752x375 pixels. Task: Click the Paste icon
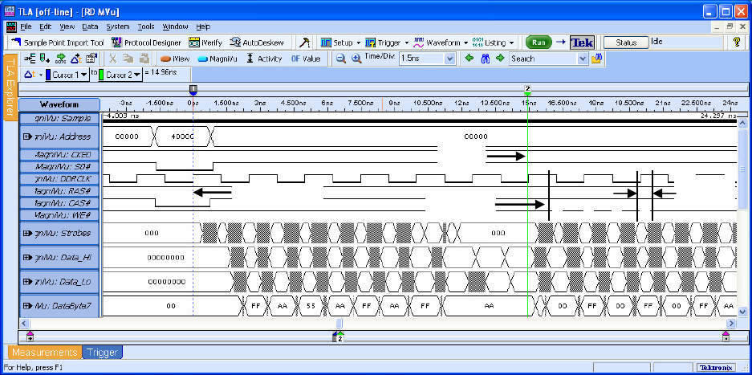[x=144, y=59]
